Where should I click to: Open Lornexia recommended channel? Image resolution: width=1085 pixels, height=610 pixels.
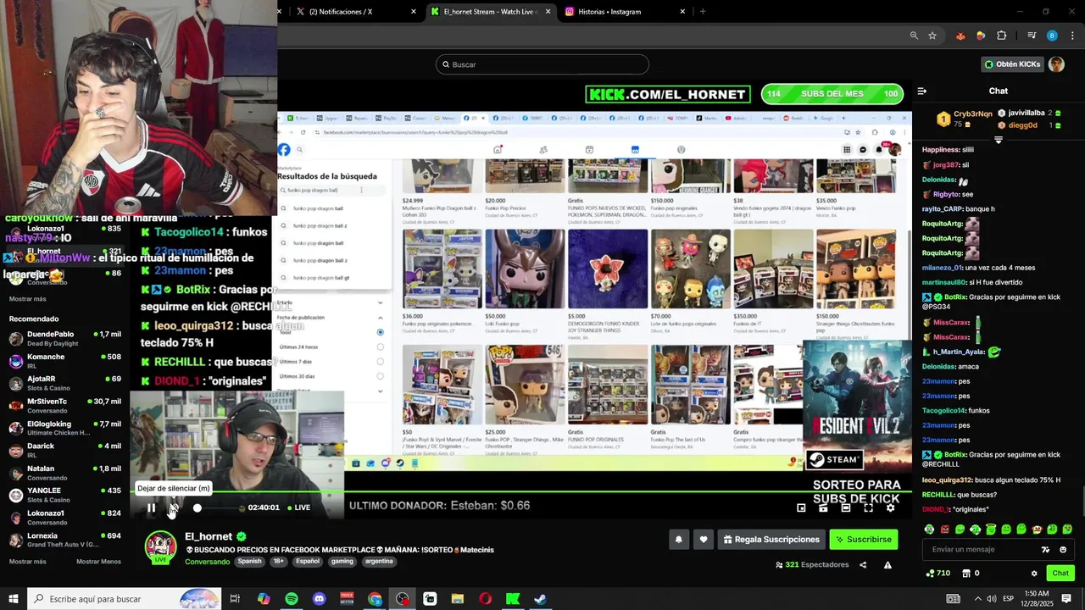(65, 540)
